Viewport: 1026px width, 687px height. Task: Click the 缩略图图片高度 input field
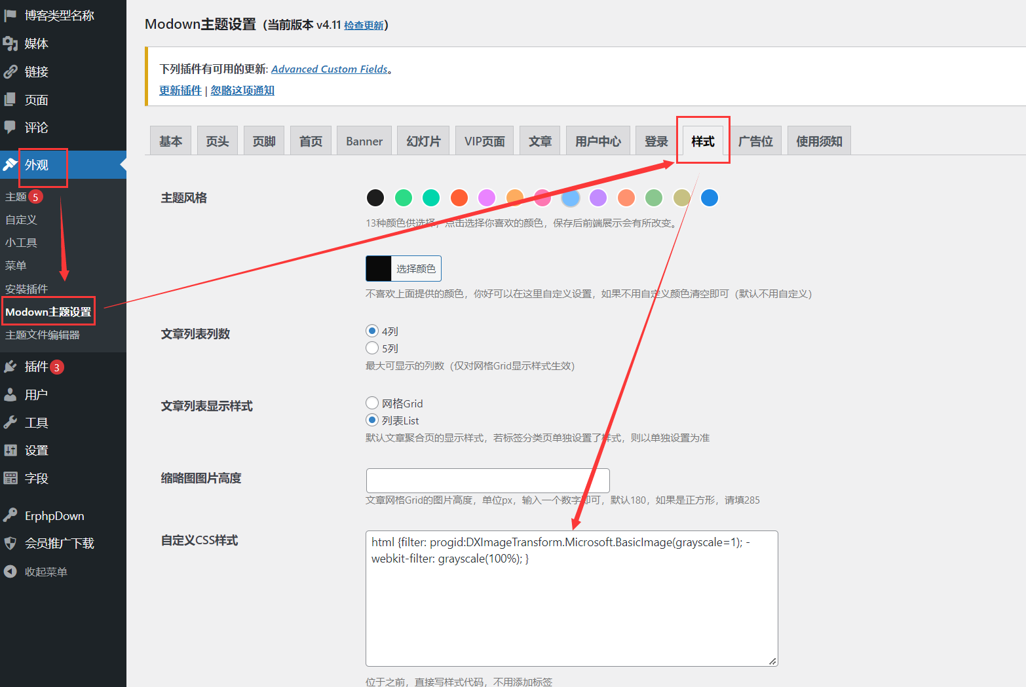[x=487, y=480]
